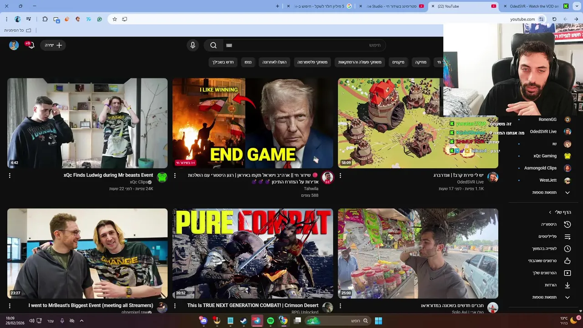Select the משחקי פעולה והרפתקאות chip

360,62
